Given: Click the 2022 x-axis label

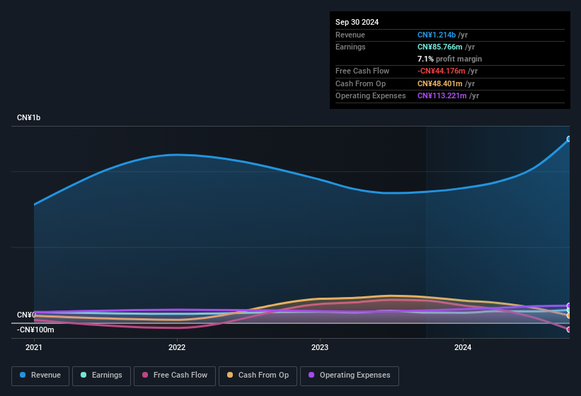Looking at the screenshot, I should click(x=177, y=347).
